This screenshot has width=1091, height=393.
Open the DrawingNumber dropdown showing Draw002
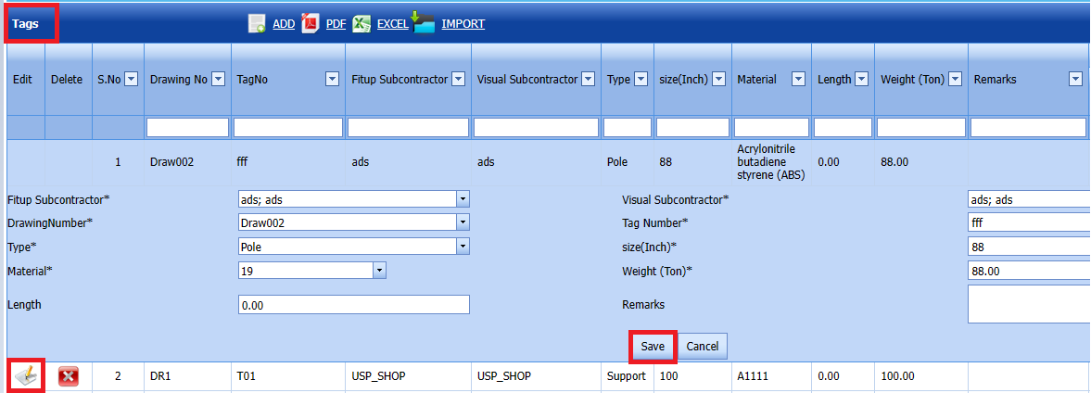point(463,223)
